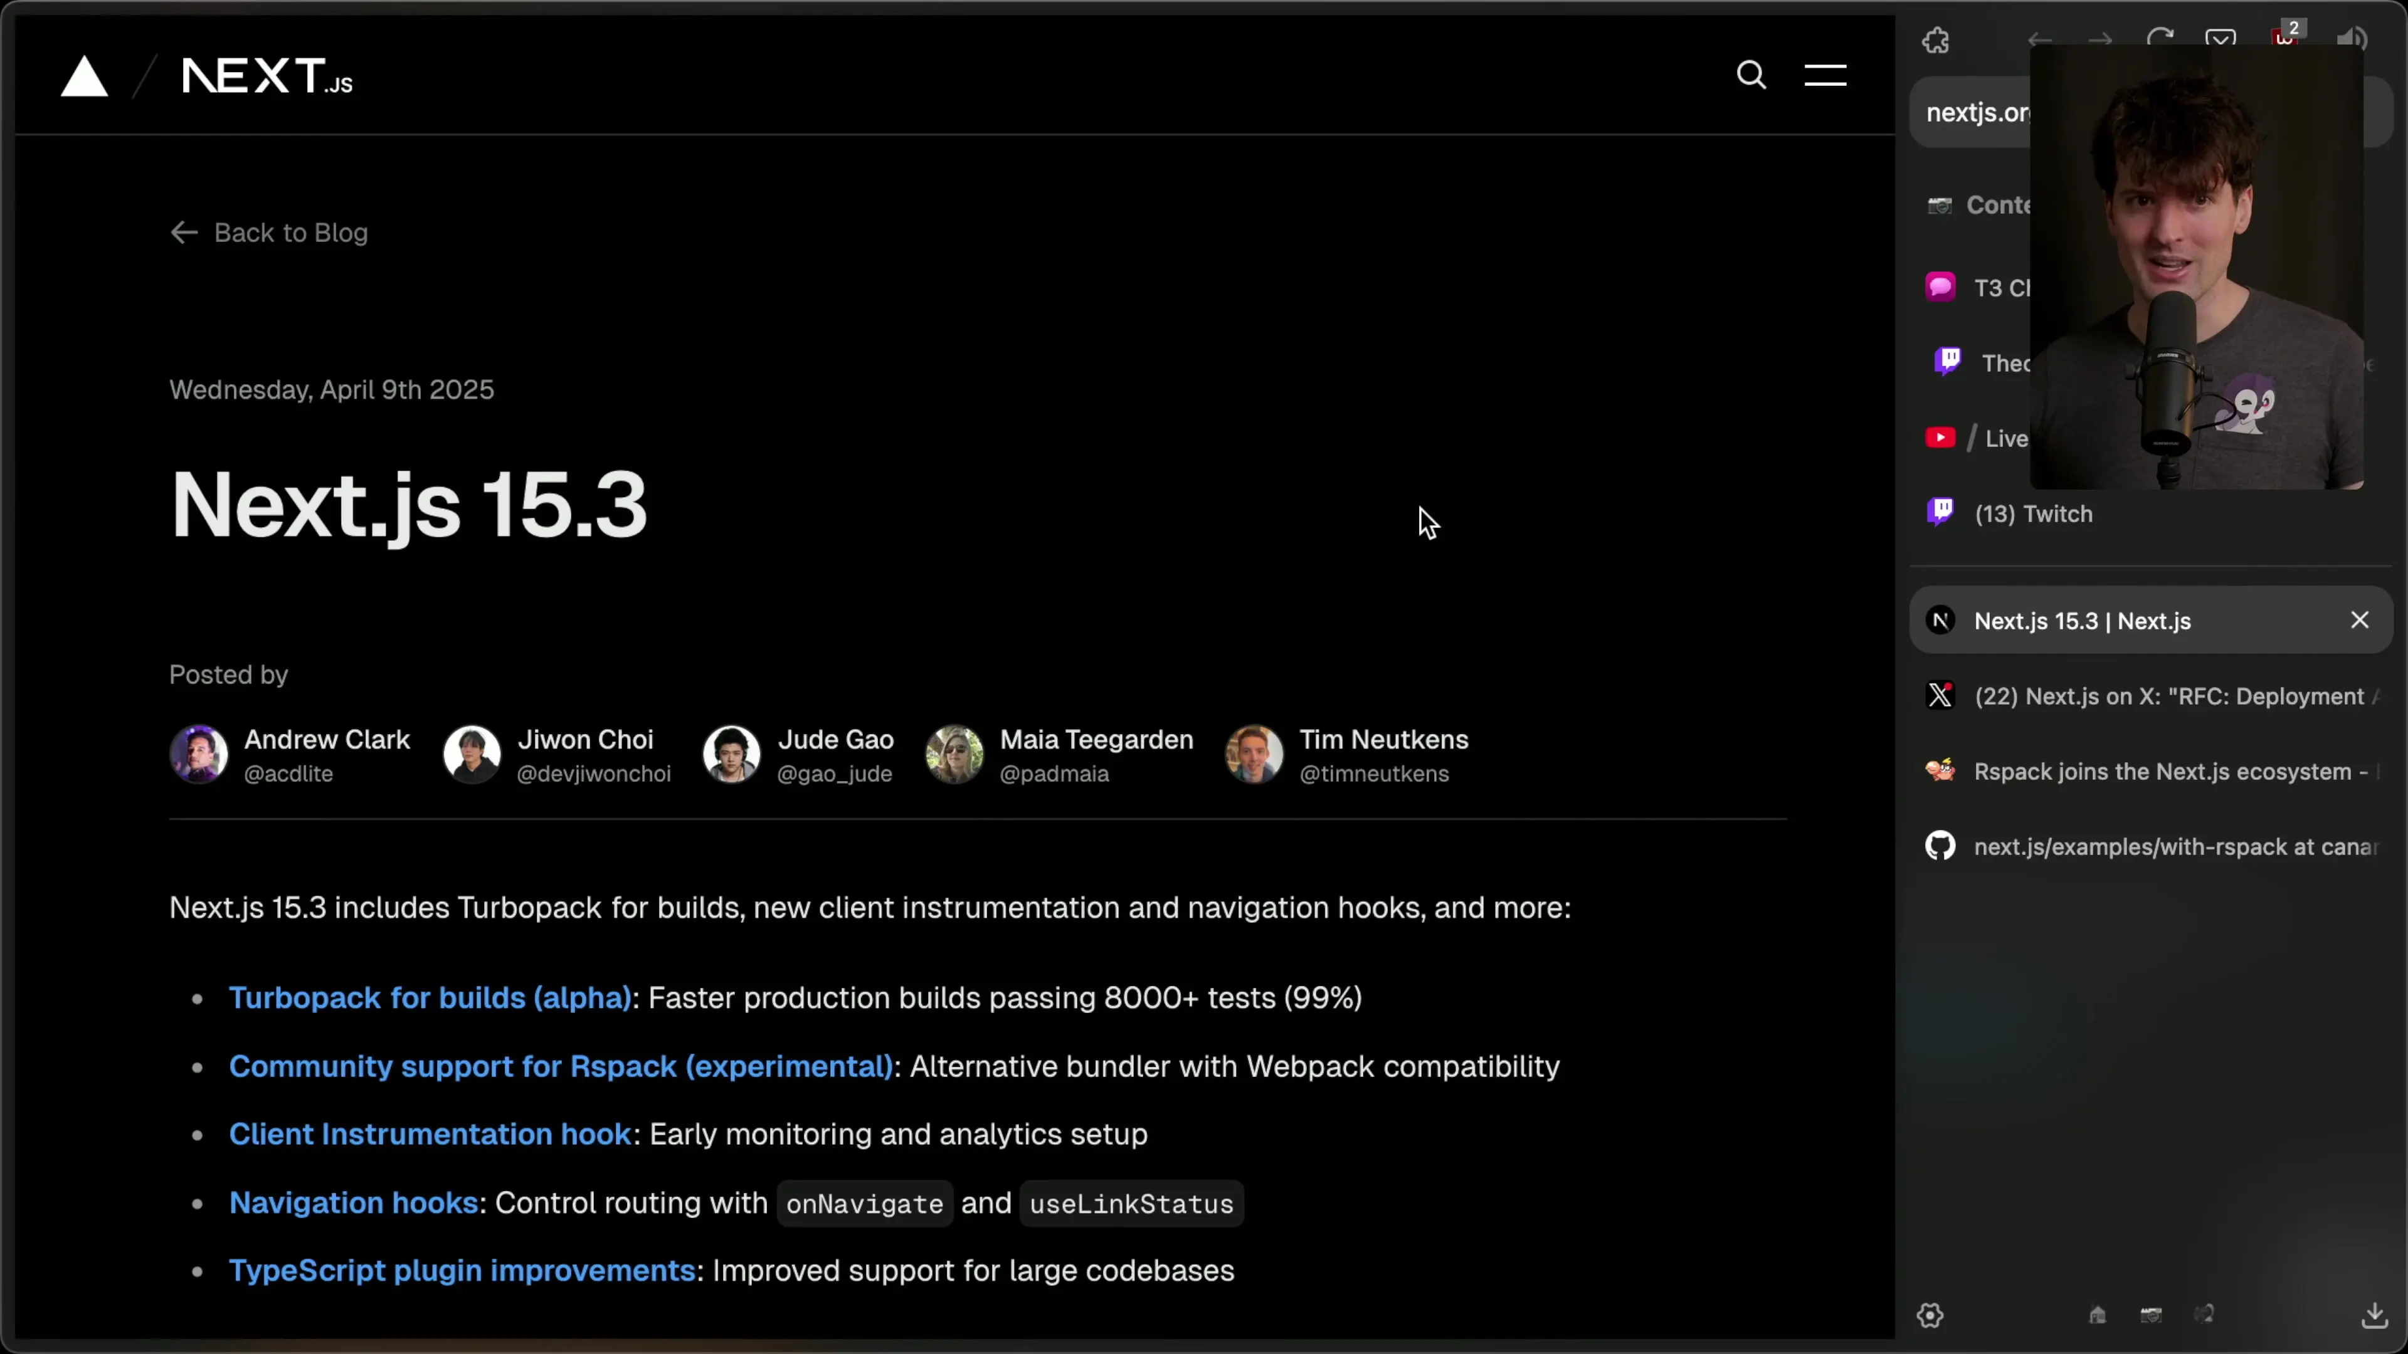Click Tim Neutkens' avatar
Viewport: 2408px width, 1354px height.
point(1254,754)
